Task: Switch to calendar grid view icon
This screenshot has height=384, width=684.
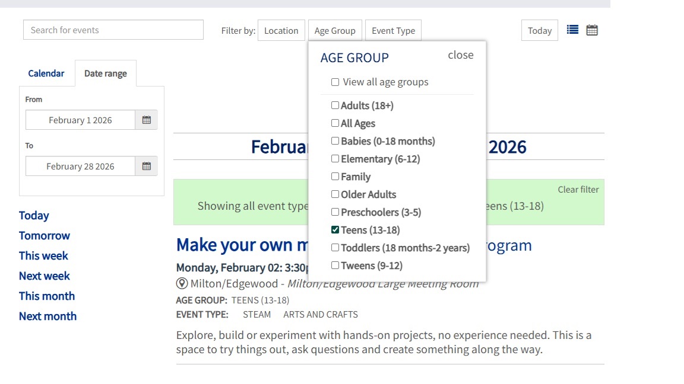Action: (x=592, y=30)
